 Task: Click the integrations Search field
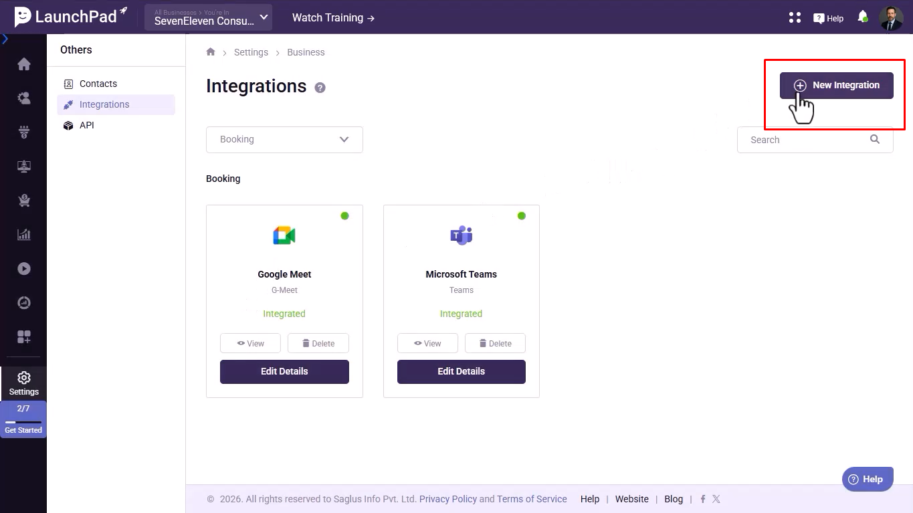(803, 140)
